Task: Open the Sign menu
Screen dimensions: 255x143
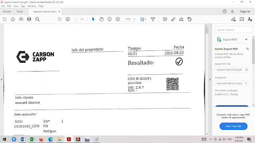Action: pyautogui.click(x=23, y=6)
